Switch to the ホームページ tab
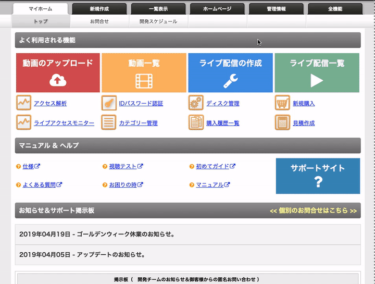The height and width of the screenshot is (284, 375). click(x=217, y=9)
